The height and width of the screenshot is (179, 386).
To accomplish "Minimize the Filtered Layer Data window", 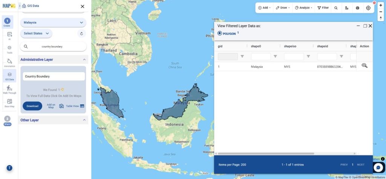I will 358,26.
